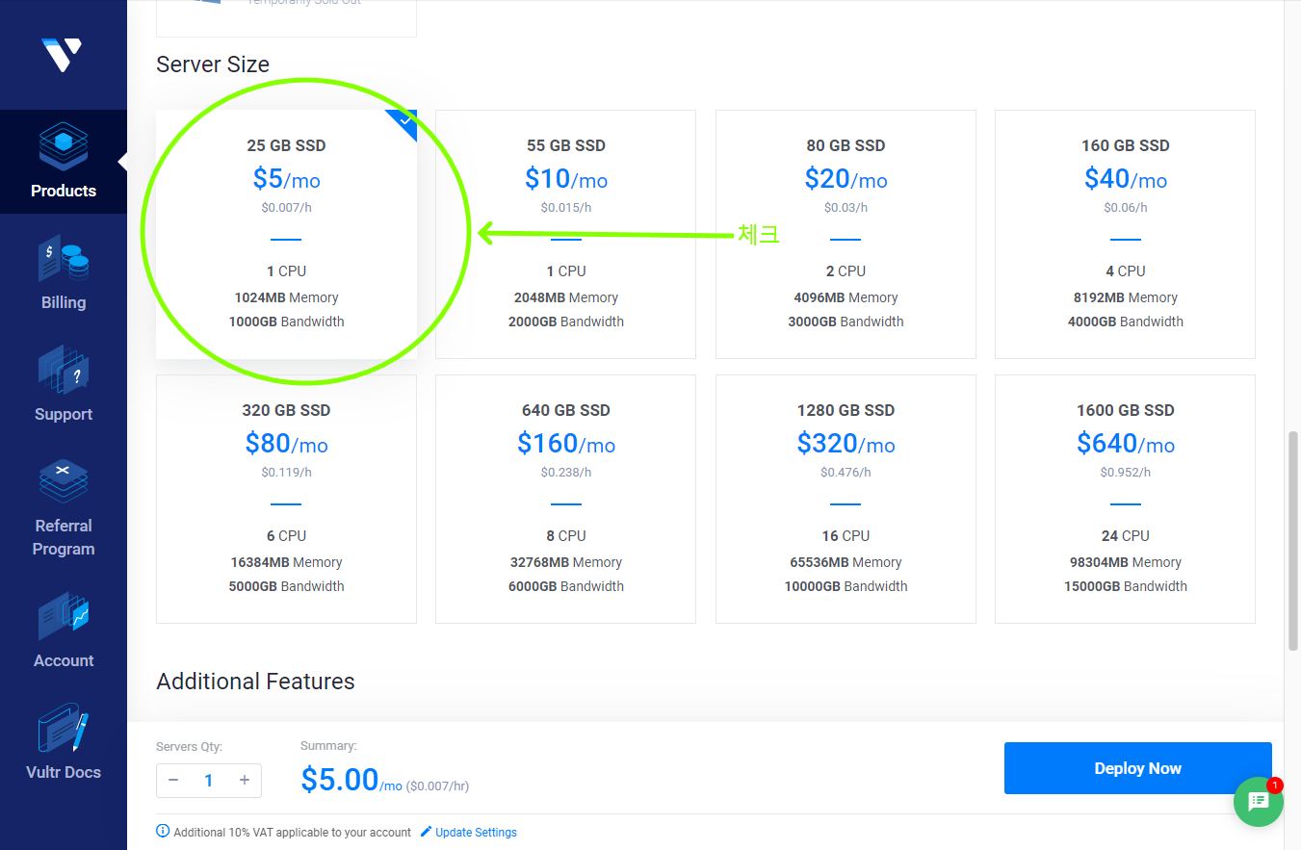The image size is (1301, 850).
Task: Click the "Servers Qty:" label
Action: coord(189,746)
